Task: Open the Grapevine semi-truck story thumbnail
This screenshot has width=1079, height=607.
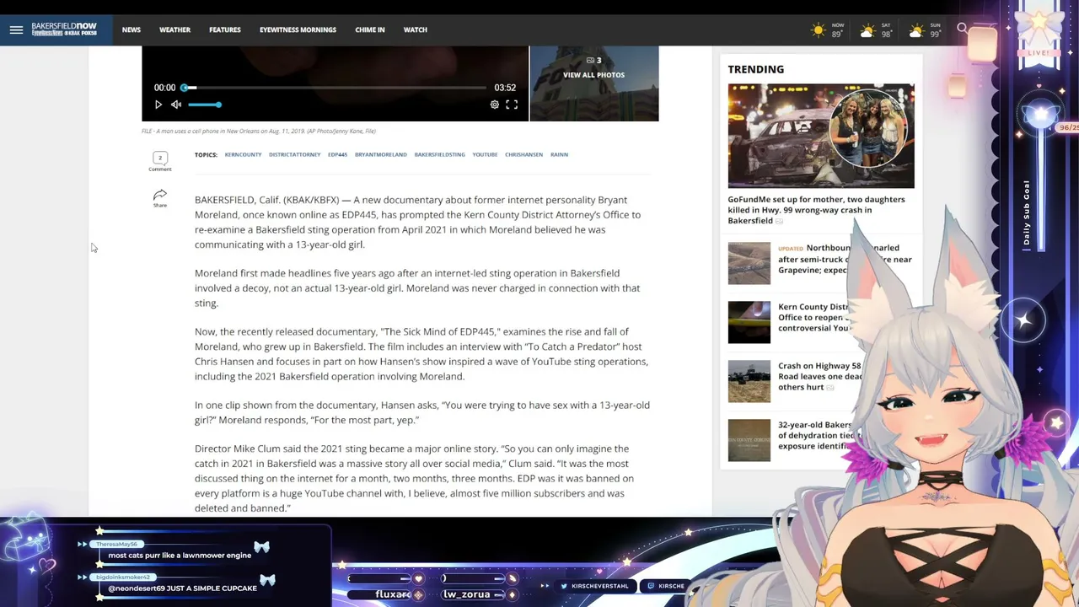Action: [x=749, y=263]
